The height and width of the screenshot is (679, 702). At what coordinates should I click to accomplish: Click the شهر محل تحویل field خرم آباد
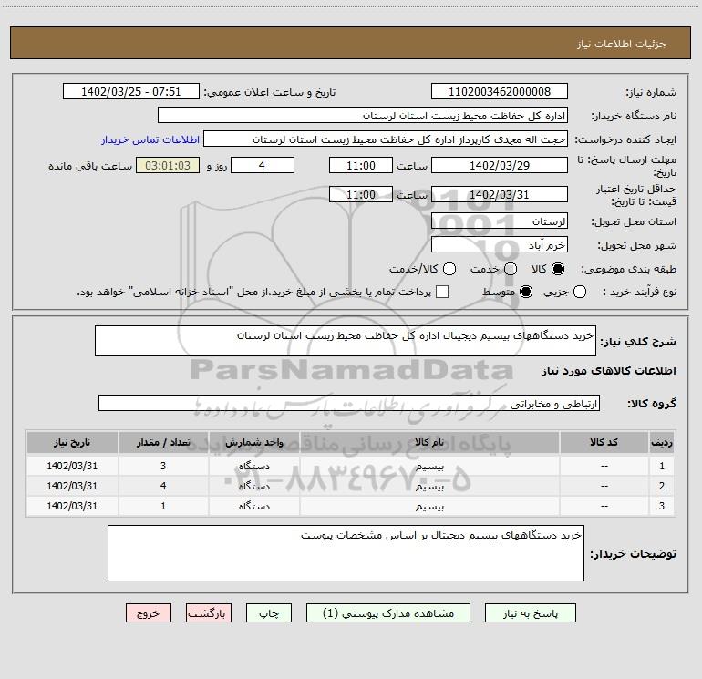coord(500,244)
